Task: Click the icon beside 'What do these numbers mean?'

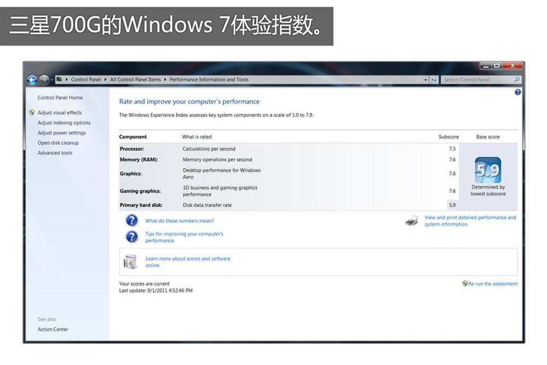Action: click(131, 221)
